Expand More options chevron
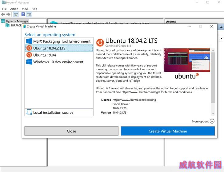This screenshot has width=224, height=172. [212, 121]
